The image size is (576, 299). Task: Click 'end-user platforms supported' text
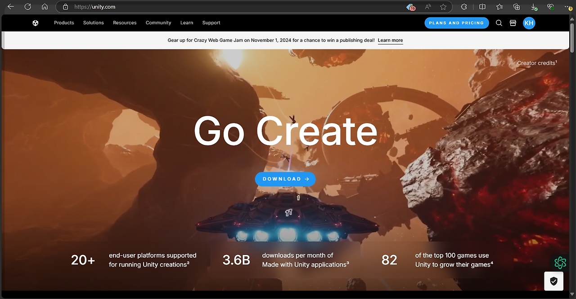coord(153,255)
